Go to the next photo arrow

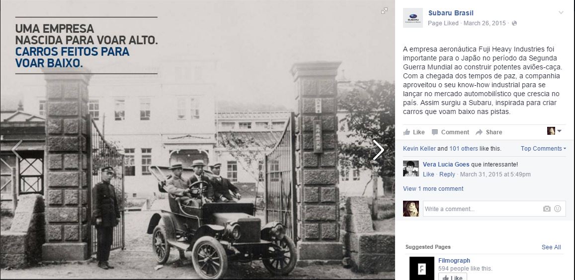[378, 150]
